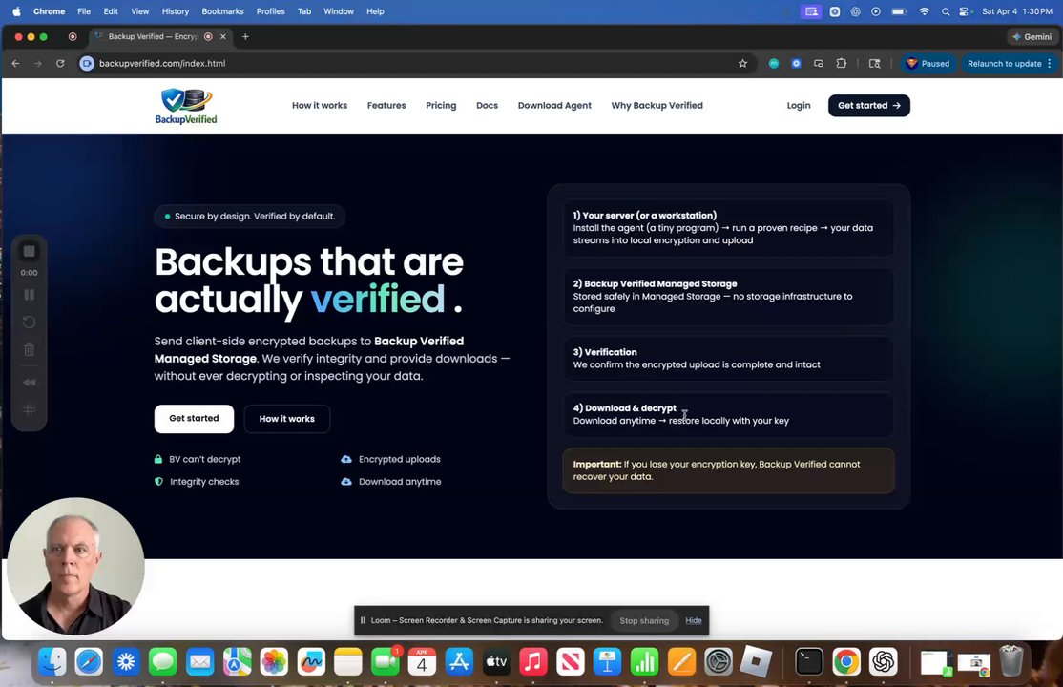The width and height of the screenshot is (1063, 687).
Task: Click hero How it works button
Action: [x=287, y=419]
